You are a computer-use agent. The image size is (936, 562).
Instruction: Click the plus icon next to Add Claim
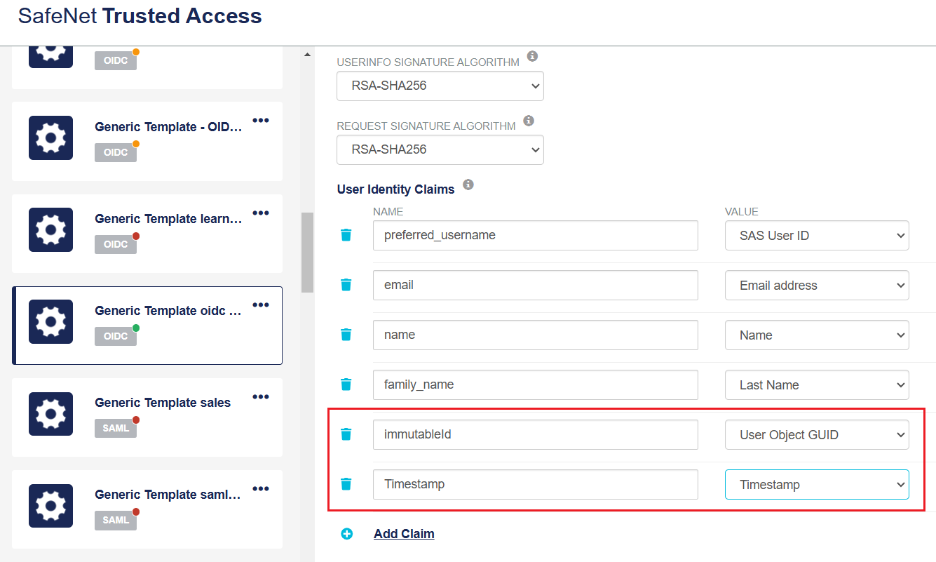346,534
